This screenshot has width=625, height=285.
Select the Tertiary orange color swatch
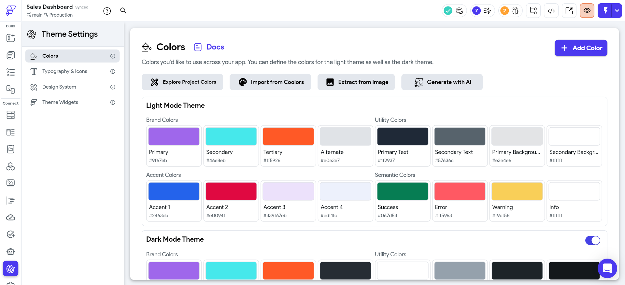point(288,136)
